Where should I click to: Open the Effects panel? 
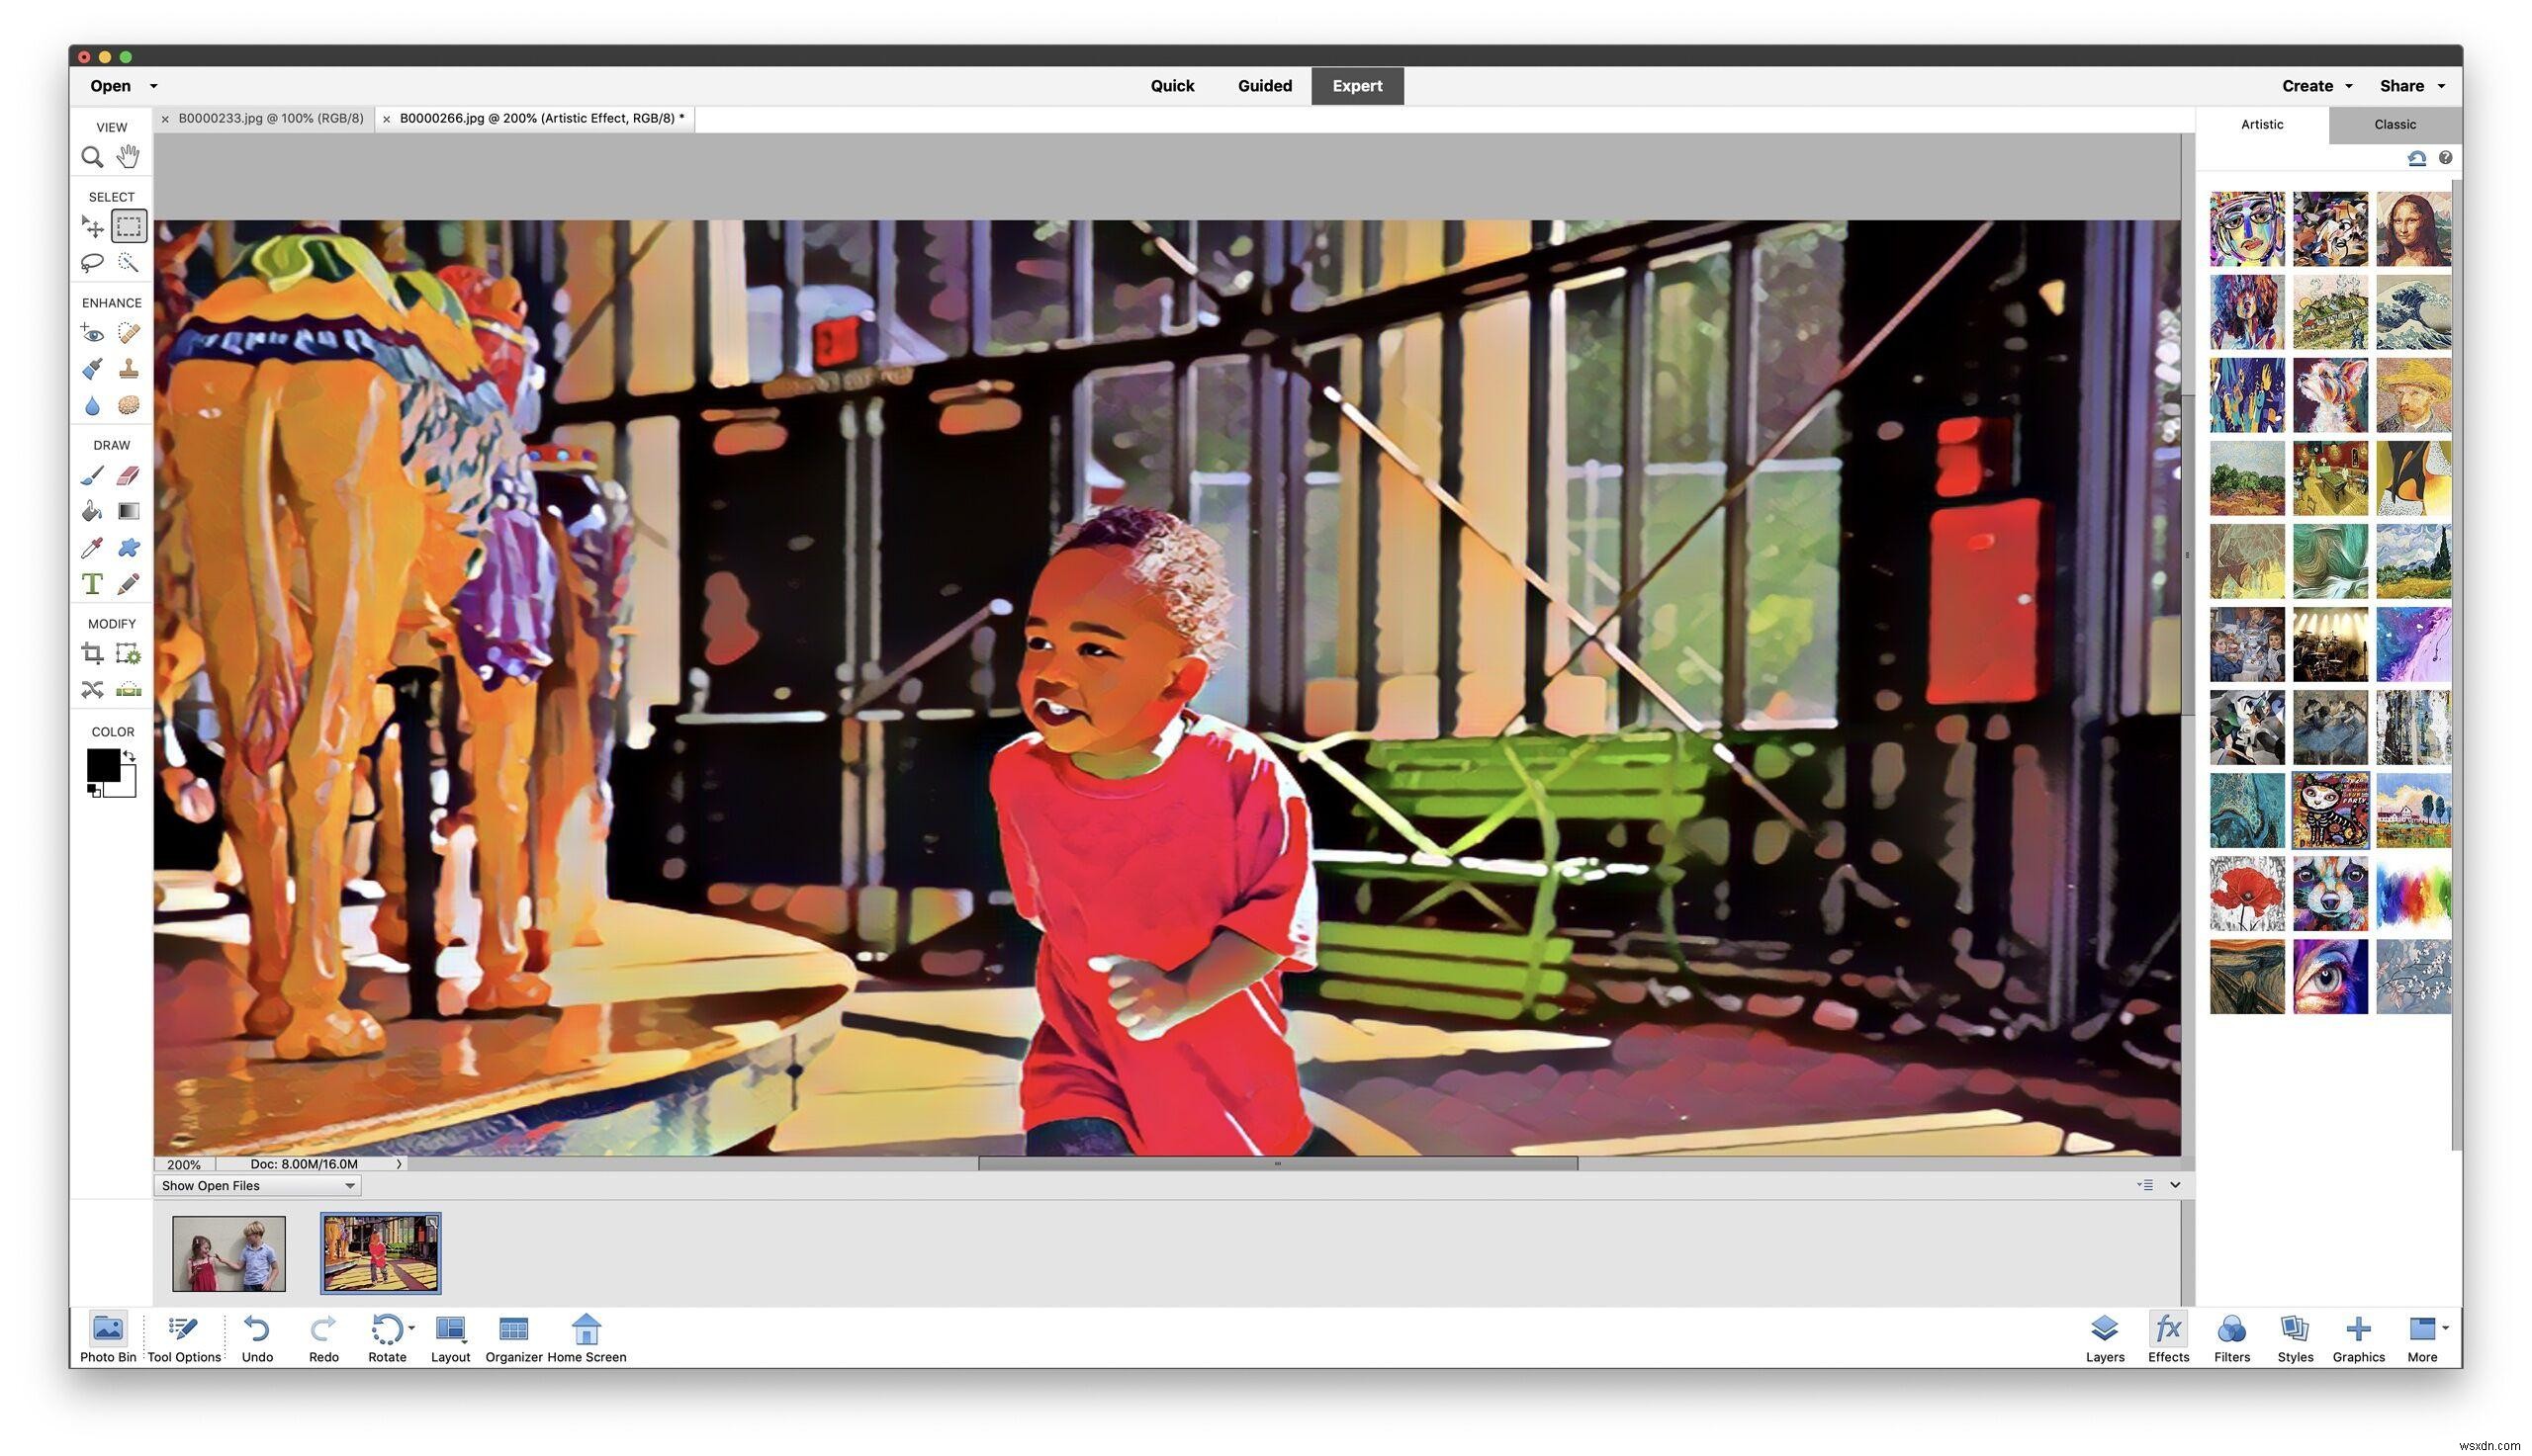click(2169, 1334)
